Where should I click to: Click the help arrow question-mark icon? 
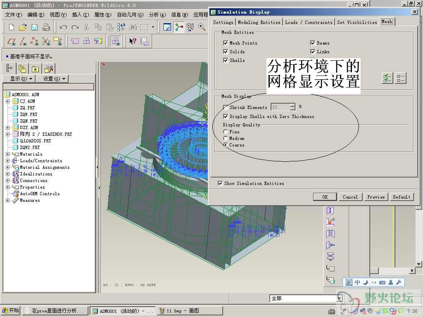click(133, 41)
